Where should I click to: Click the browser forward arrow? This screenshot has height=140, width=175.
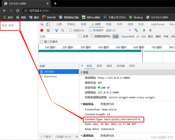[x=11, y=11]
